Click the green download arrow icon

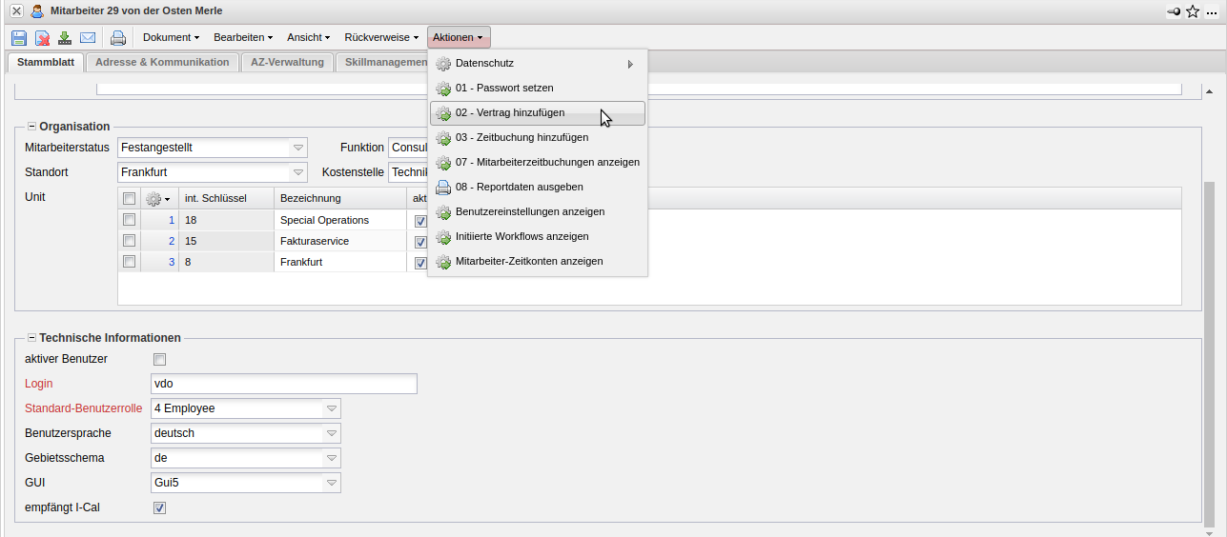(x=65, y=38)
